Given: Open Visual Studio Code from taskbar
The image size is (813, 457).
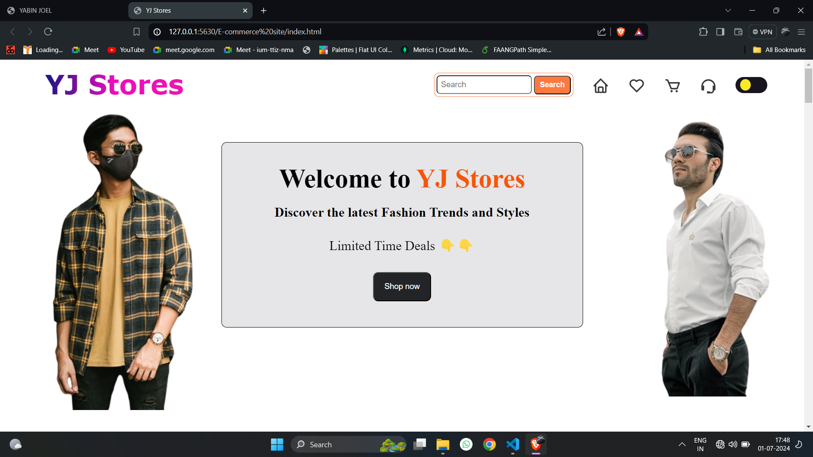Looking at the screenshot, I should pos(512,444).
